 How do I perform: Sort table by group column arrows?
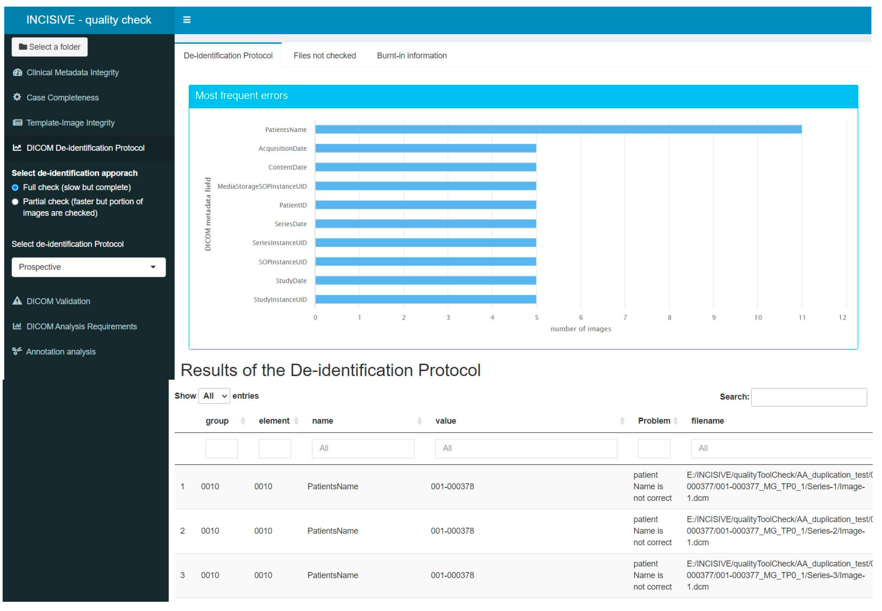coord(243,421)
